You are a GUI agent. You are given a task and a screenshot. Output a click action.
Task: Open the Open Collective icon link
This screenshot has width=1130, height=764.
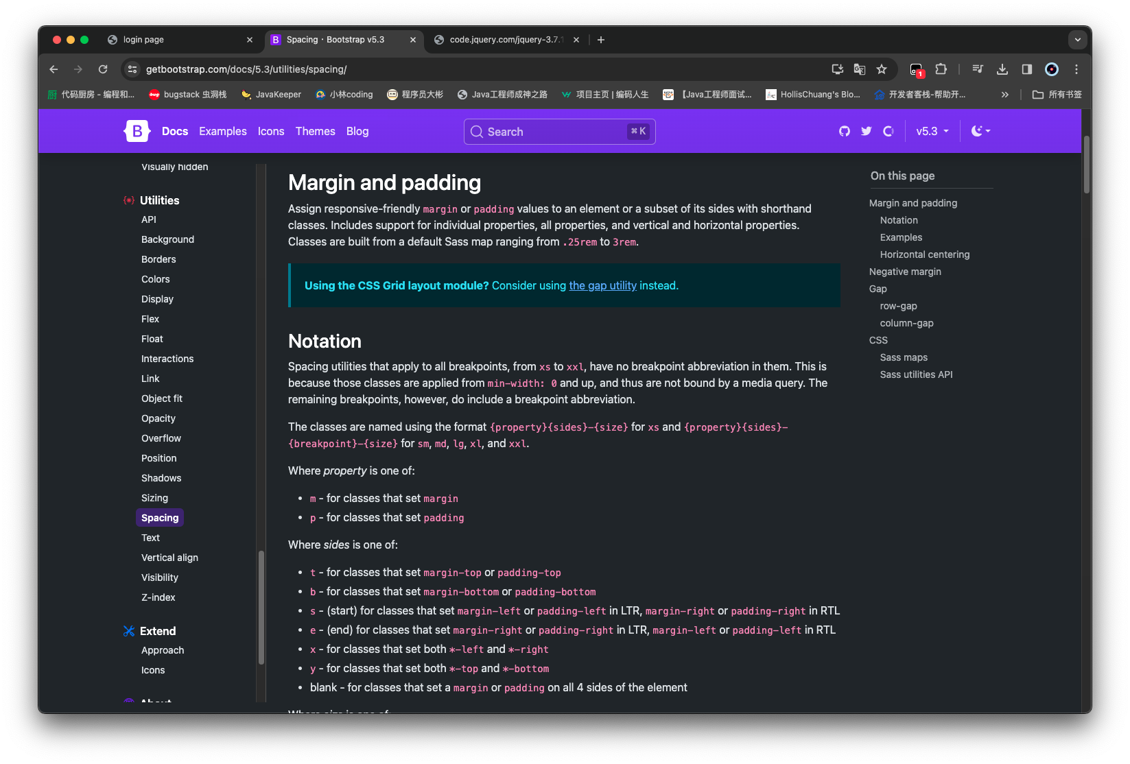pyautogui.click(x=888, y=131)
